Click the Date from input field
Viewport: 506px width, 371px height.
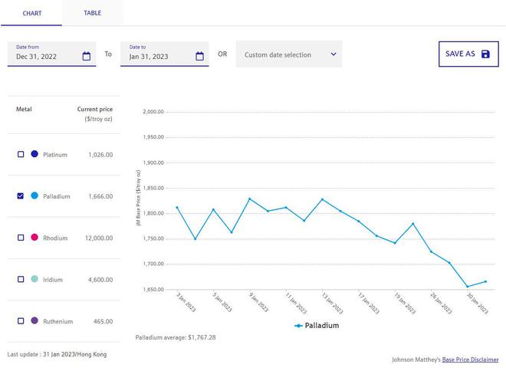coord(46,56)
